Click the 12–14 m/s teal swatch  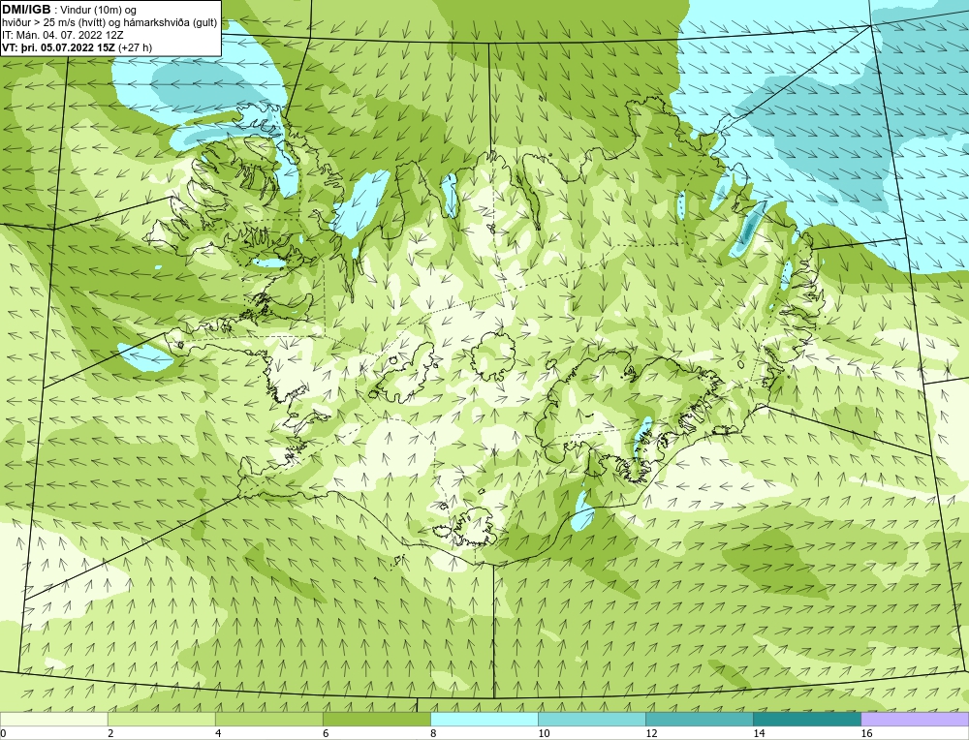(699, 719)
